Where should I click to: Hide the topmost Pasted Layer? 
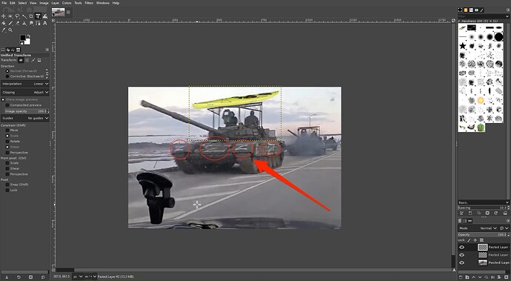point(462,248)
